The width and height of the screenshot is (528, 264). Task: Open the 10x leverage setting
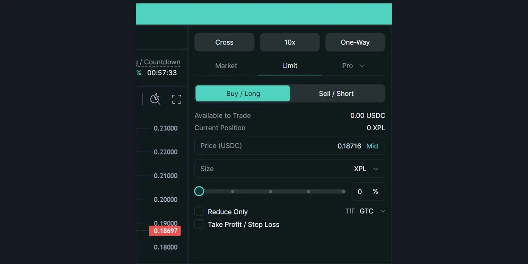pos(290,42)
